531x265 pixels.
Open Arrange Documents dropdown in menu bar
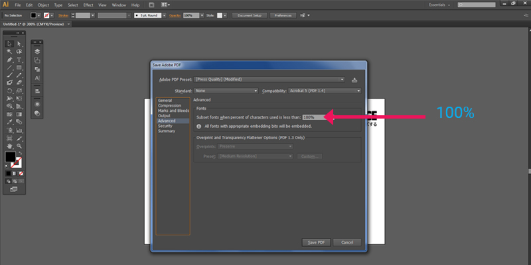(x=165, y=5)
